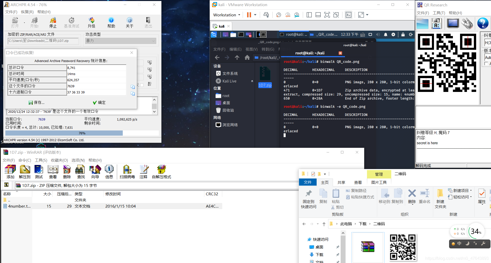Click VMware send Ctrl+Alt+Del icon
This screenshot has height=263, width=491.
pyautogui.click(x=266, y=15)
